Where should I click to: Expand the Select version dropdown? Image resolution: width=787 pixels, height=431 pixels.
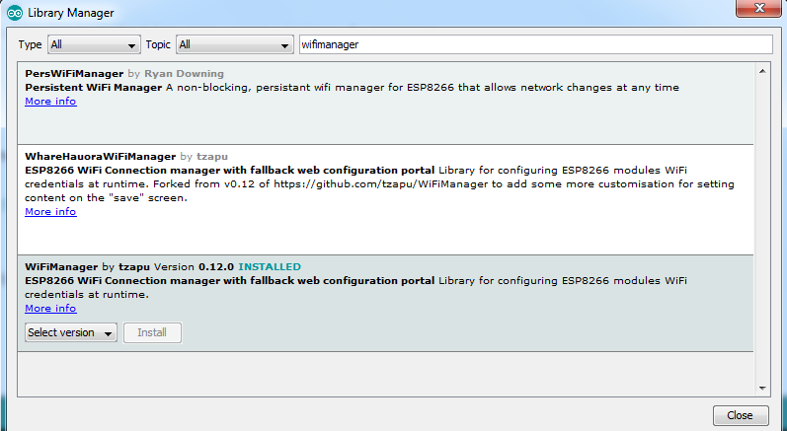pyautogui.click(x=71, y=332)
